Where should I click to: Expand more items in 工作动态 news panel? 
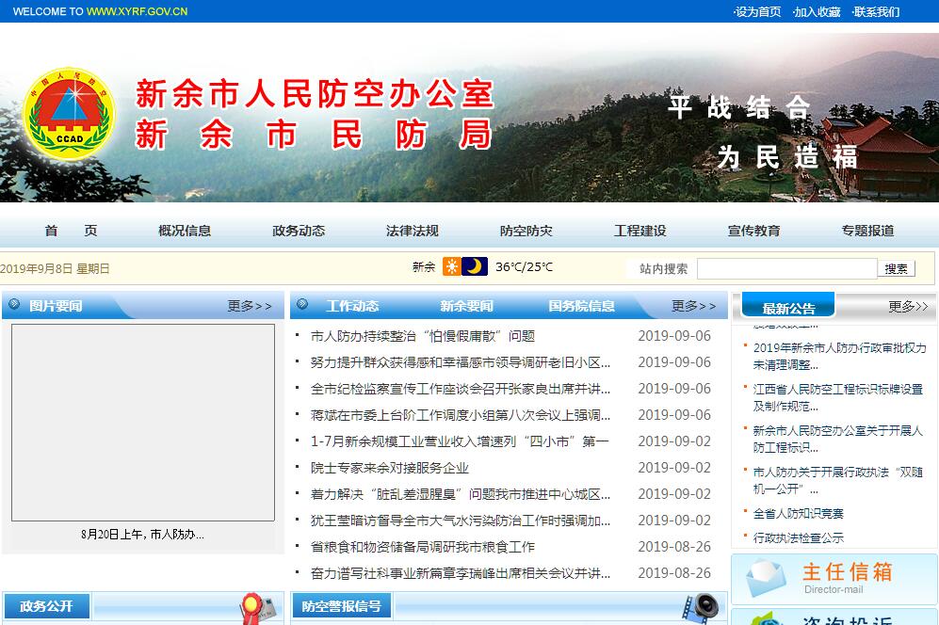click(x=694, y=306)
